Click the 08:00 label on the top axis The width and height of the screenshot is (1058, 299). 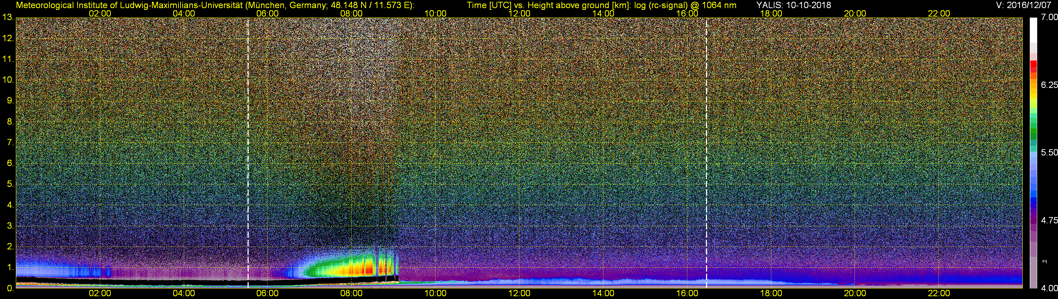point(351,13)
